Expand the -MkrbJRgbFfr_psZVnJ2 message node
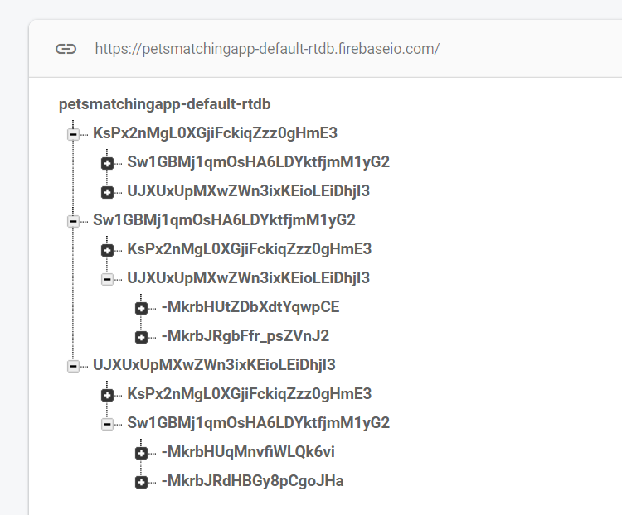This screenshot has height=515, width=622. click(x=141, y=337)
